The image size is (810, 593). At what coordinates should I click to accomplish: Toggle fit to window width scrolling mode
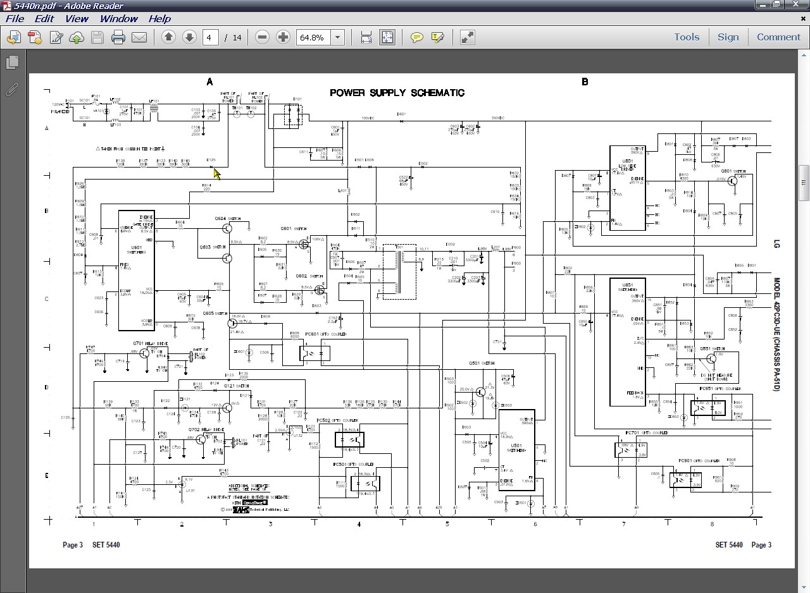pyautogui.click(x=366, y=37)
